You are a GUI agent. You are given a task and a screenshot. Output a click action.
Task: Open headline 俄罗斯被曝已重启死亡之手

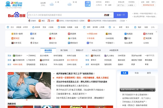[75, 74]
